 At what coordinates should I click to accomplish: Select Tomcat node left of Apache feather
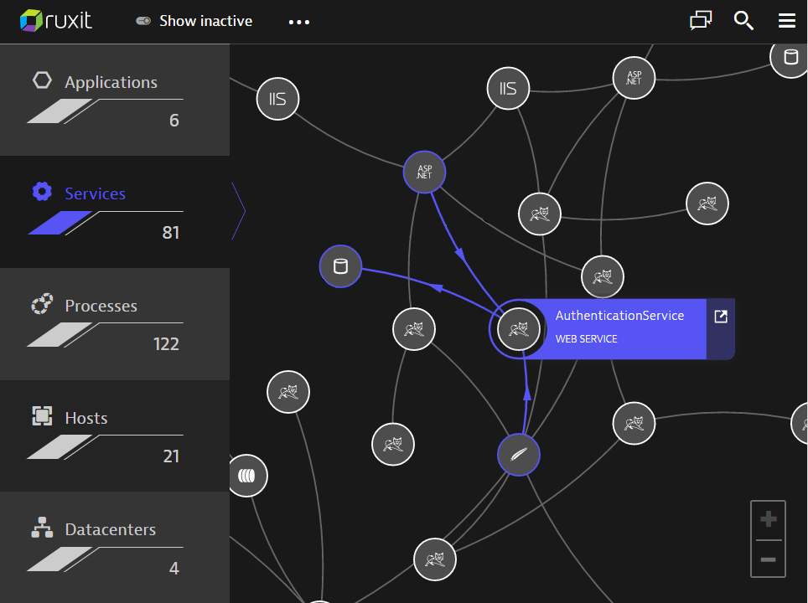pyautogui.click(x=392, y=444)
